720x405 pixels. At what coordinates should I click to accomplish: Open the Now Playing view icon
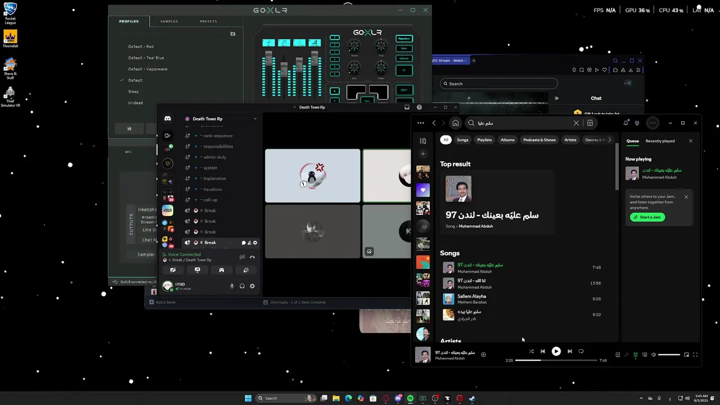click(x=618, y=355)
